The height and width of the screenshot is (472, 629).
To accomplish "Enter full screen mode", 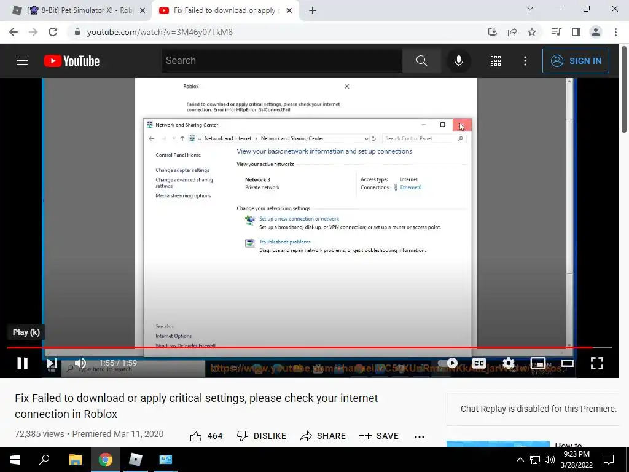I will point(597,363).
